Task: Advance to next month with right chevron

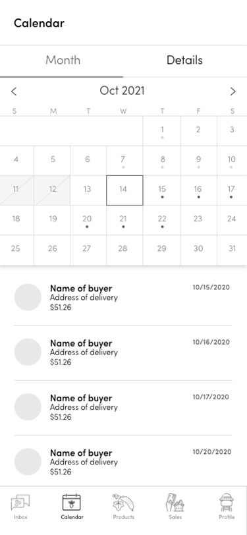Action: point(233,92)
